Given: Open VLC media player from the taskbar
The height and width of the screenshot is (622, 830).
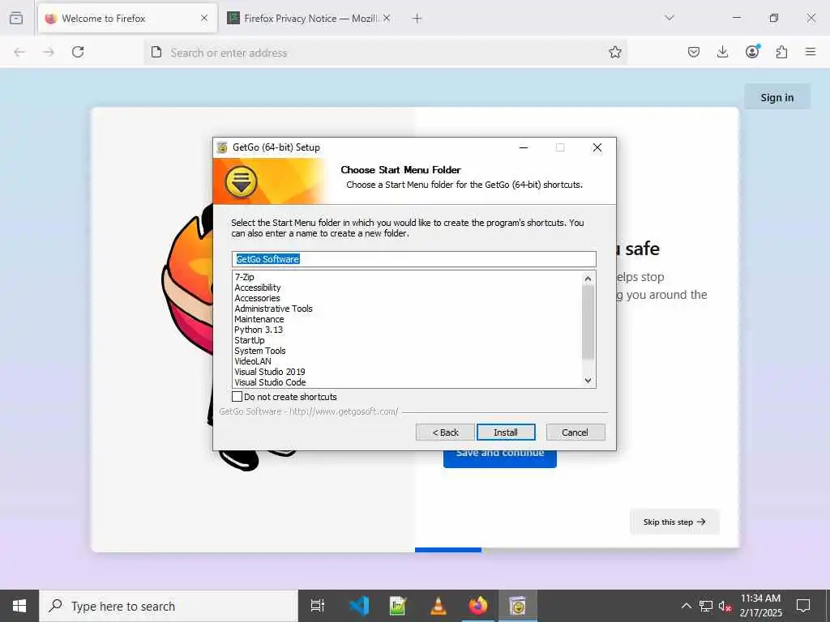Looking at the screenshot, I should point(439,606).
